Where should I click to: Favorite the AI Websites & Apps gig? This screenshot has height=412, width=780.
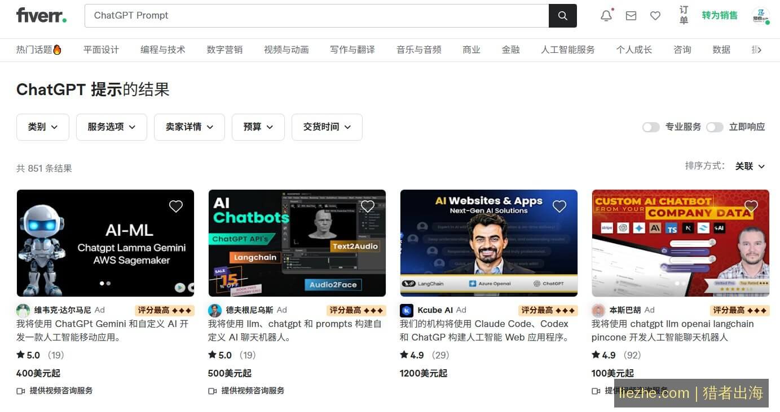tap(559, 207)
